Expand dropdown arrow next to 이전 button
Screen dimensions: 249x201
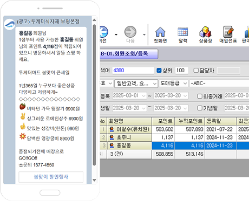coord(116,34)
